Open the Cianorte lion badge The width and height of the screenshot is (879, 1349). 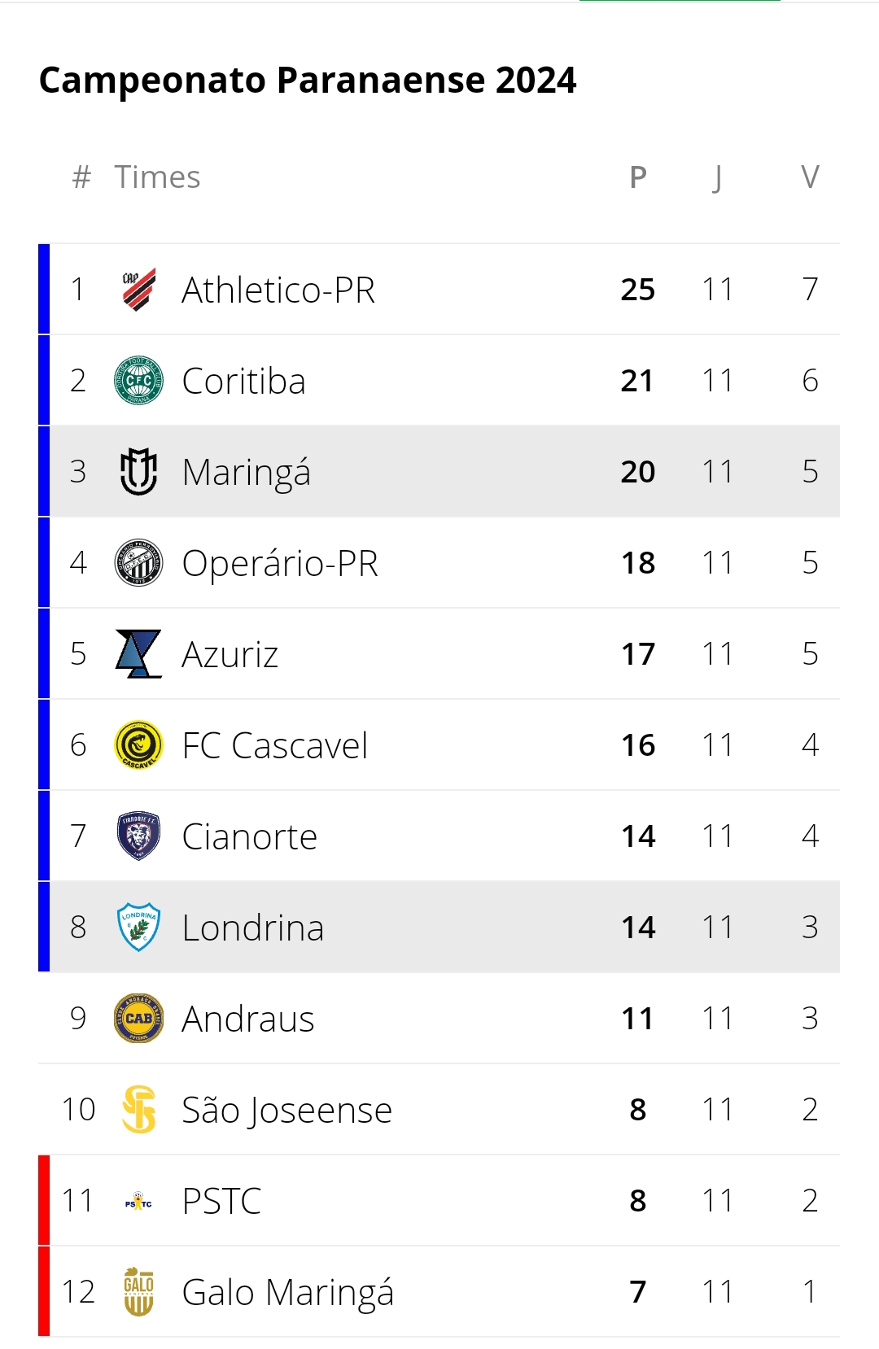tap(138, 836)
